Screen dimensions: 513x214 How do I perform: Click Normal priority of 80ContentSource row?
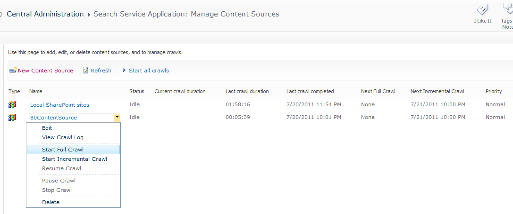pos(495,117)
